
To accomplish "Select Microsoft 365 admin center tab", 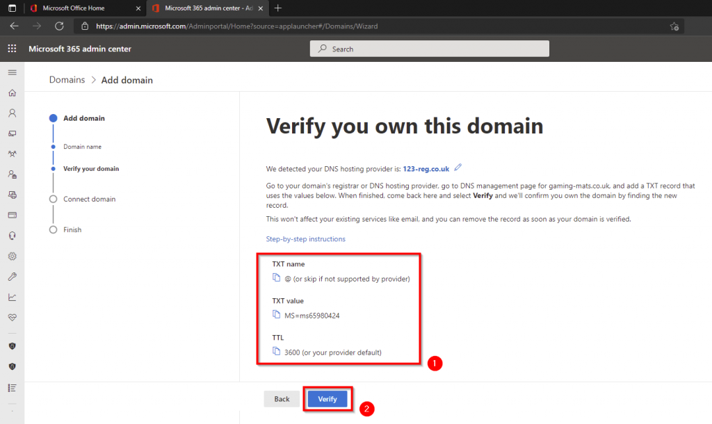I will pyautogui.click(x=209, y=8).
